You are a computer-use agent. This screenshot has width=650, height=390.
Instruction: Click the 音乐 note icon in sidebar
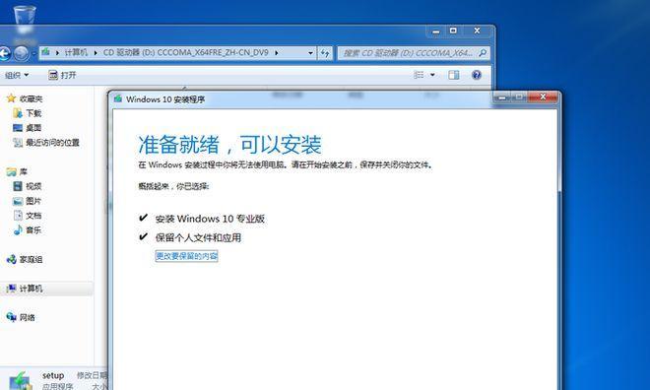pos(18,230)
